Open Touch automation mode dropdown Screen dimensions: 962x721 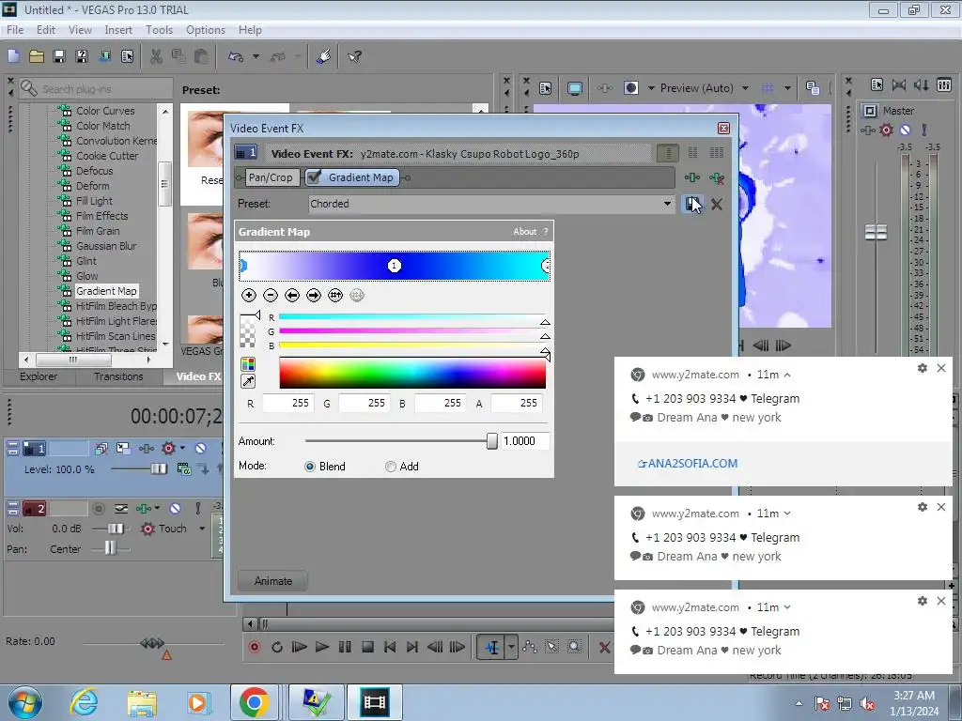[x=202, y=529]
